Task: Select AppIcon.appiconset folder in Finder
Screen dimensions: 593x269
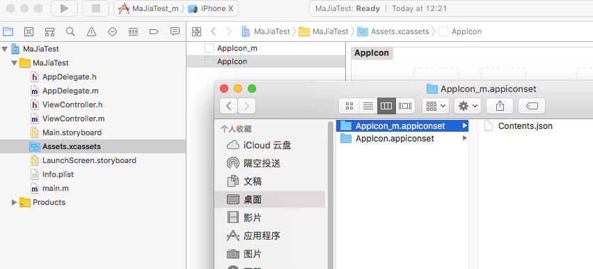Action: (402, 139)
